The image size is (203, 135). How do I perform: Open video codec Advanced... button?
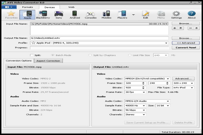[183, 78]
